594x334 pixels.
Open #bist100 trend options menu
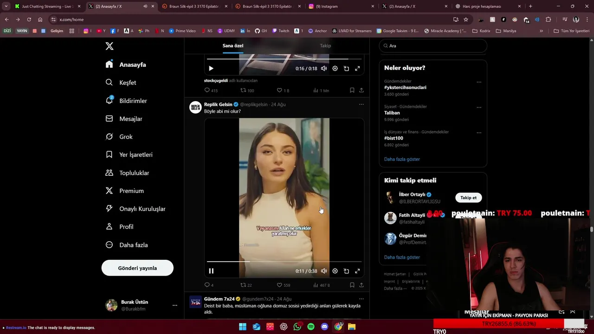tap(479, 133)
